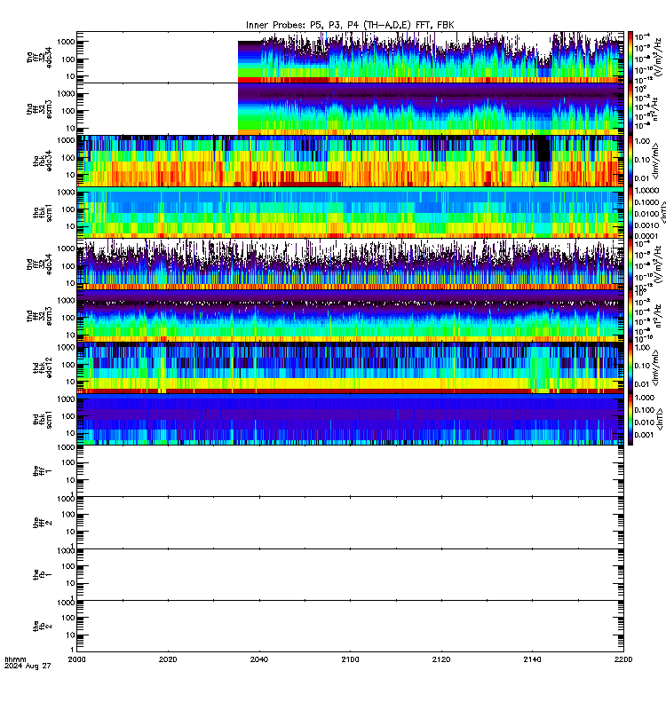The image size is (666, 710).
Task: Click the empty "the fb 1" plot panel
Action: pyautogui.click(x=350, y=574)
